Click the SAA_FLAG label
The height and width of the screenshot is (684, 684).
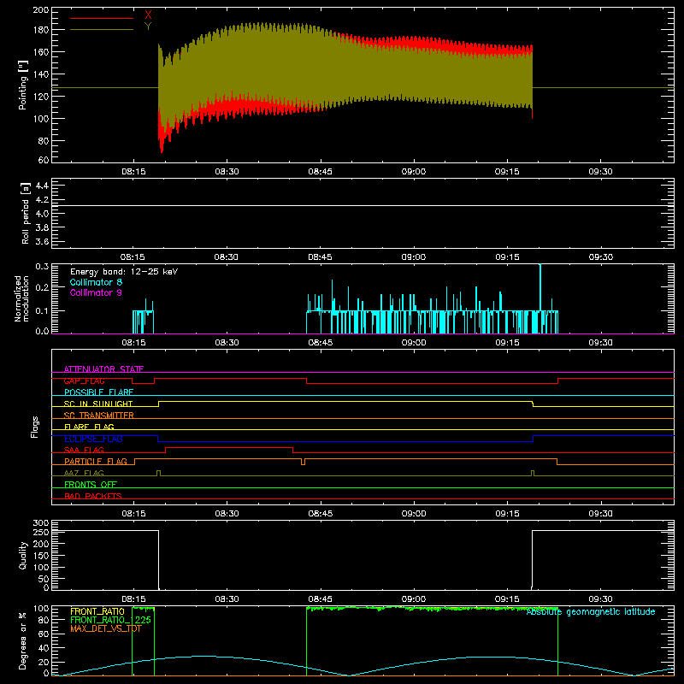pos(84,450)
